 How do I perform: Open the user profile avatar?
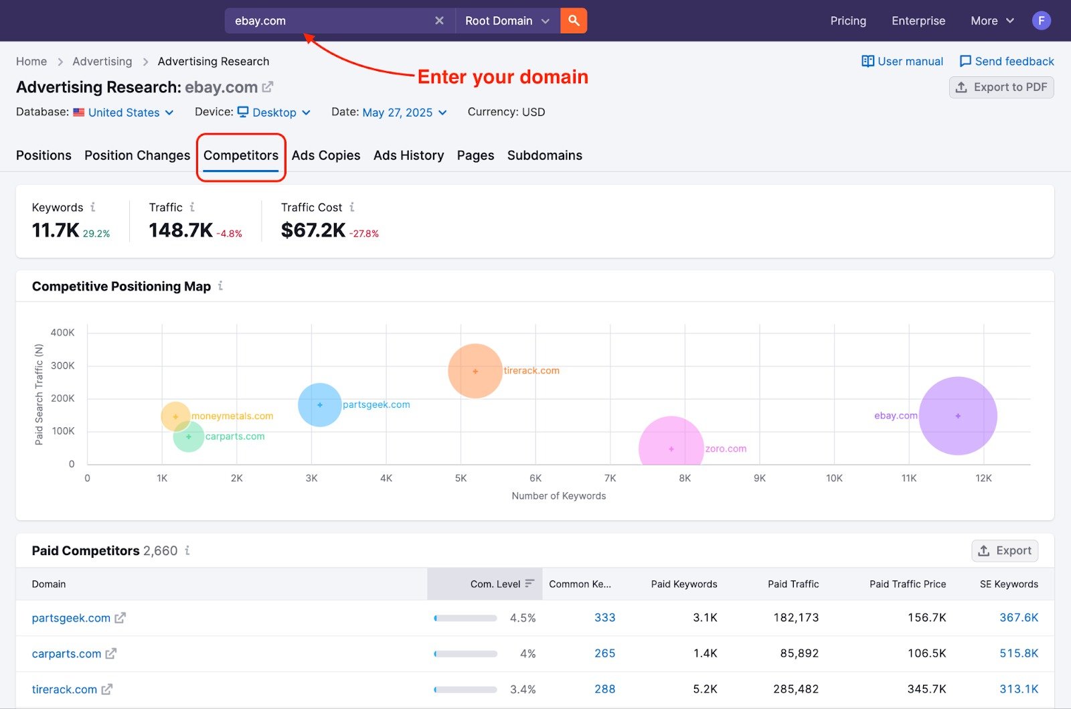click(1041, 21)
